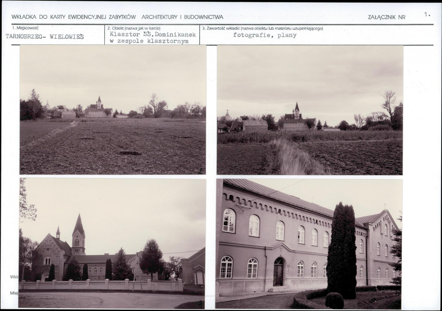
Task: Click the typed text 'fotografie, plany'
Action: [265, 35]
